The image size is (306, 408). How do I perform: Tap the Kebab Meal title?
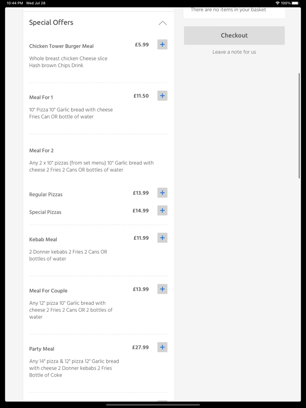[x=43, y=239]
